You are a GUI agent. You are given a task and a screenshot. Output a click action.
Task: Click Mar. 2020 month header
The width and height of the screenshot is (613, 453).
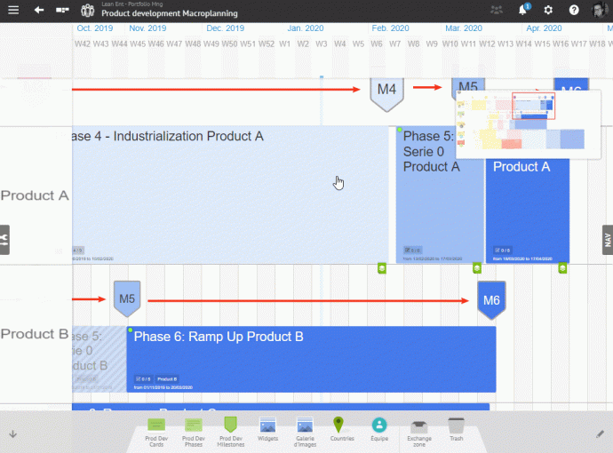pyautogui.click(x=464, y=28)
